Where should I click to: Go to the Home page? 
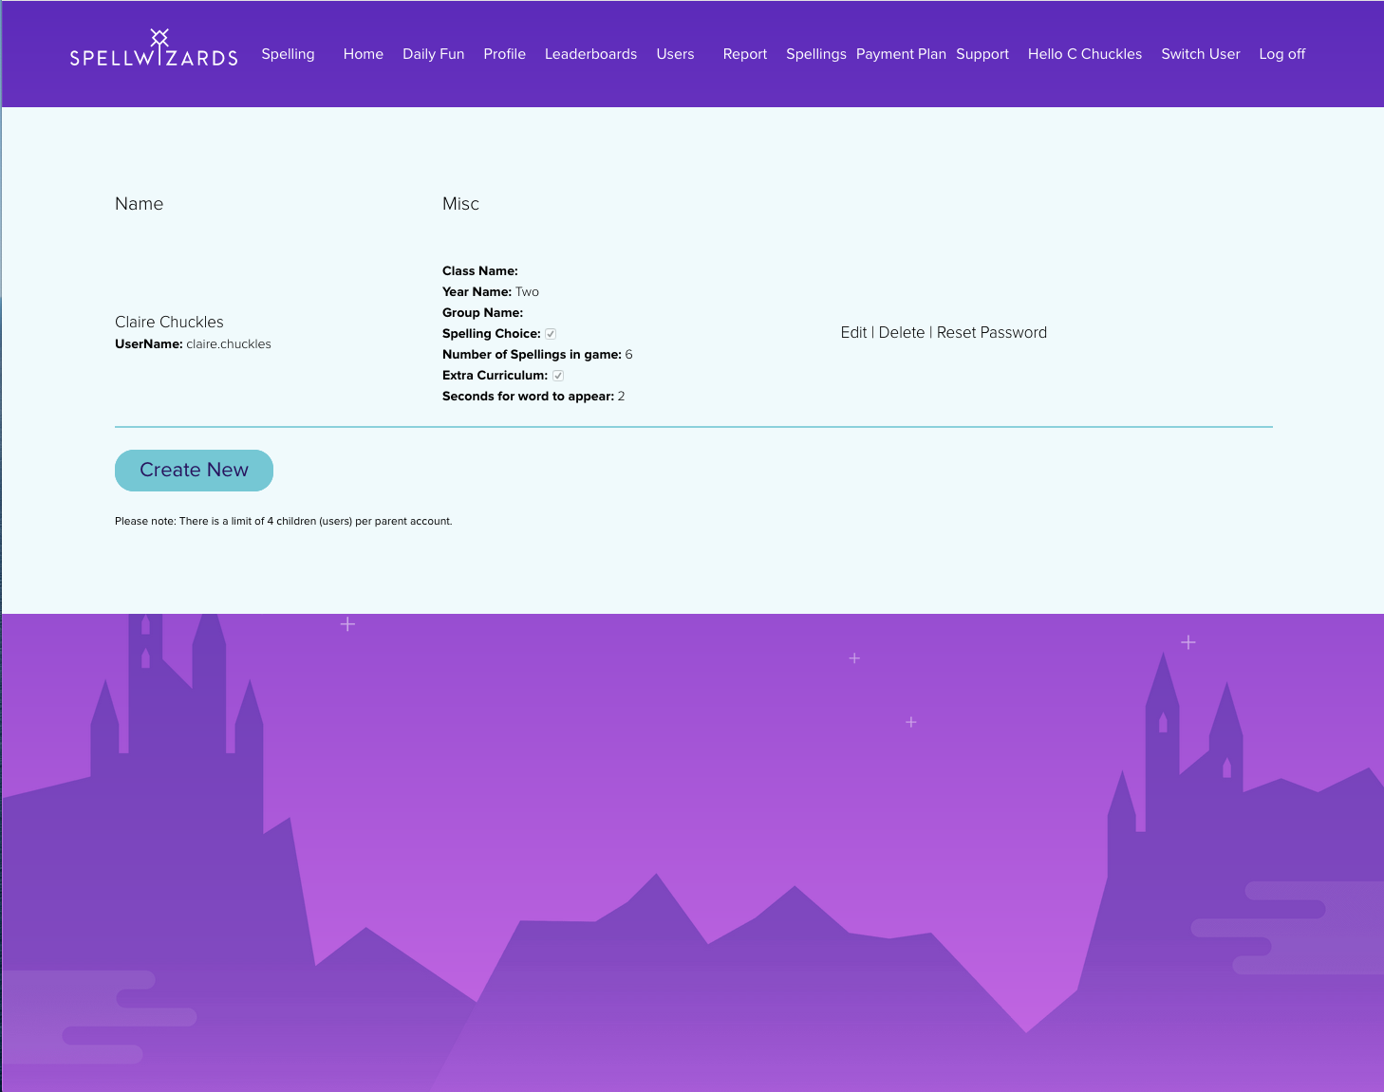(x=363, y=54)
